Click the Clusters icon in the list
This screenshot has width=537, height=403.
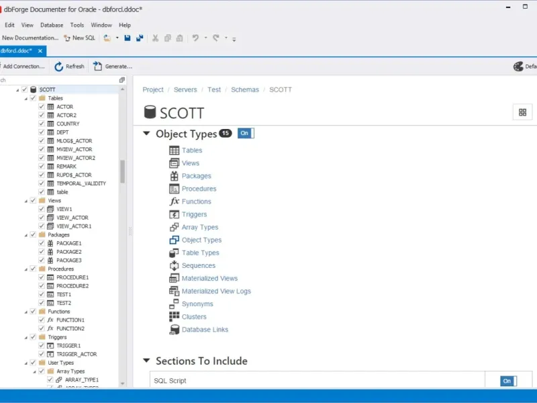(x=174, y=316)
